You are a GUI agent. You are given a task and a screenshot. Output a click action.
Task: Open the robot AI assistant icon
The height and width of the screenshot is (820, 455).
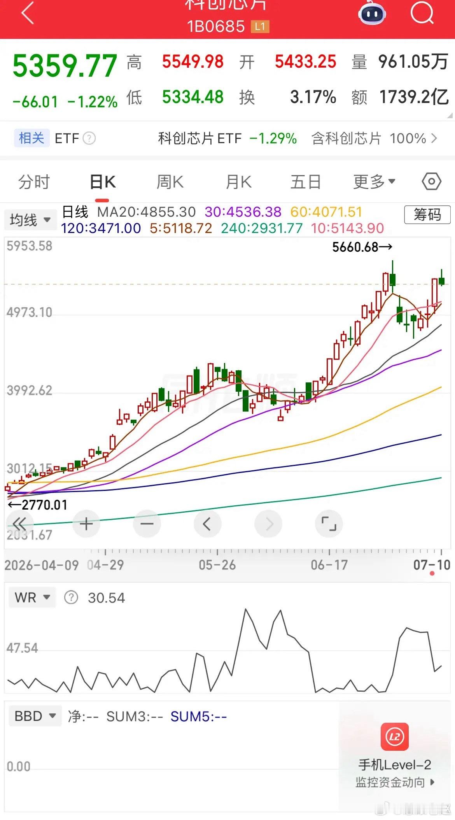(371, 13)
